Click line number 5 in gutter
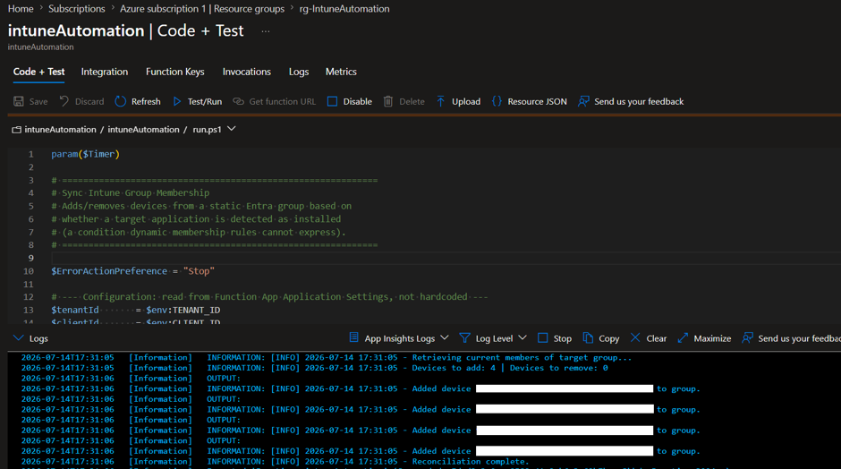The height and width of the screenshot is (469, 841). (x=30, y=206)
